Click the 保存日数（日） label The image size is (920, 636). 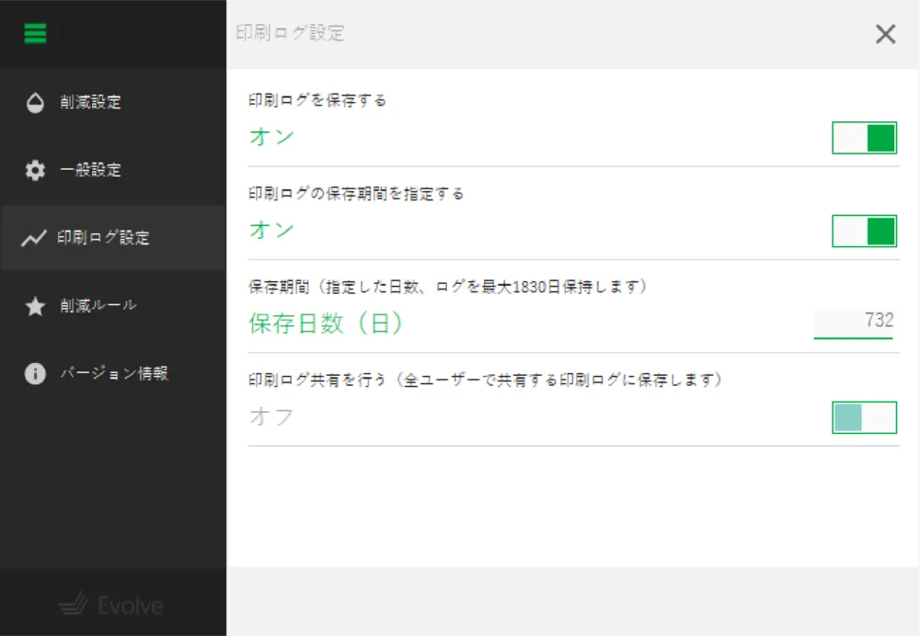326,323
